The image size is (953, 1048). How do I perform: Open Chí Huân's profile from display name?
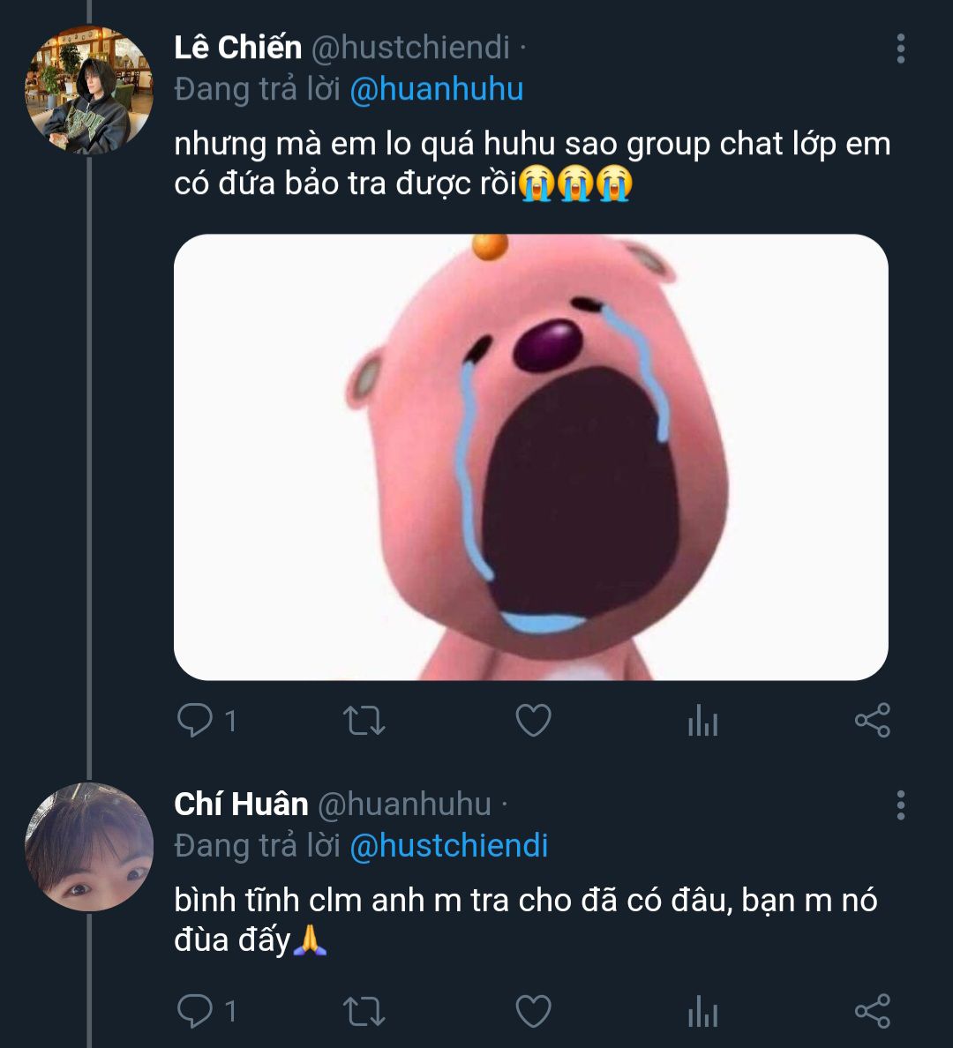click(x=241, y=804)
